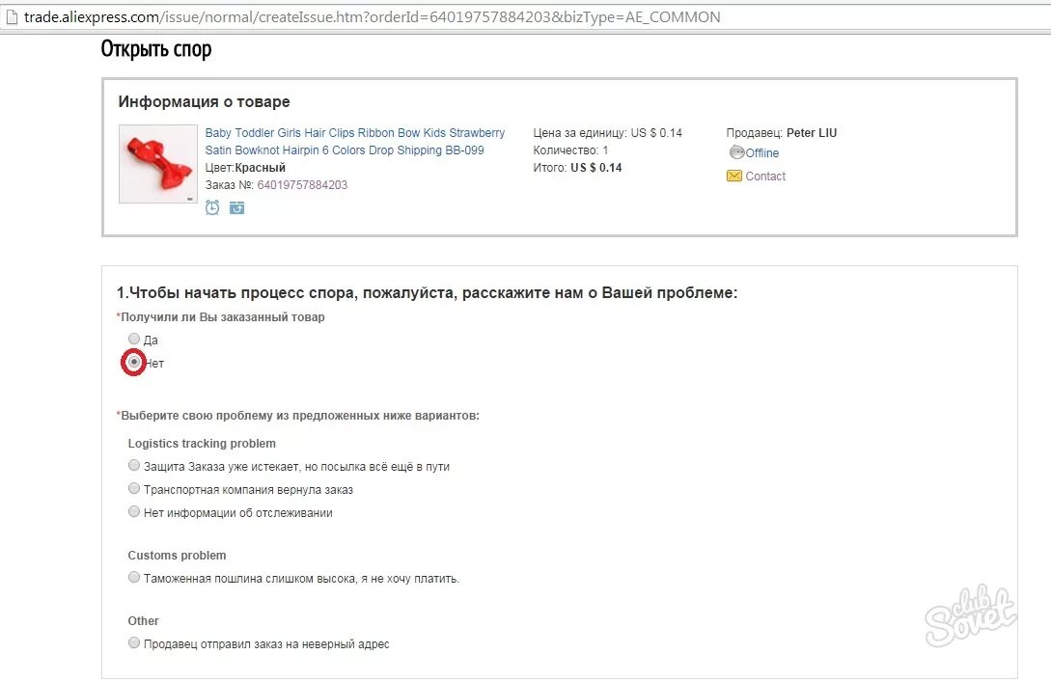This screenshot has width=1051, height=682.
Task: Click the gray Offline status icon
Action: coord(736,152)
